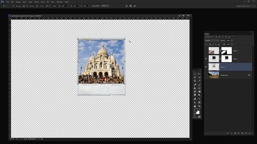Click the swap foreground/background colors icon
The height and width of the screenshot is (144, 257).
(x=199, y=109)
